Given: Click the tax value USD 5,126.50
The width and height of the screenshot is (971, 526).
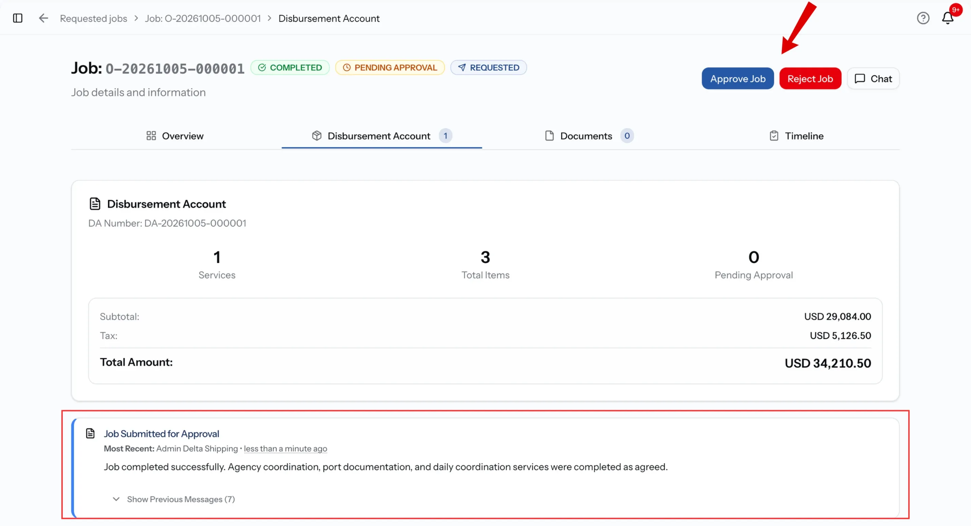Looking at the screenshot, I should pos(840,336).
